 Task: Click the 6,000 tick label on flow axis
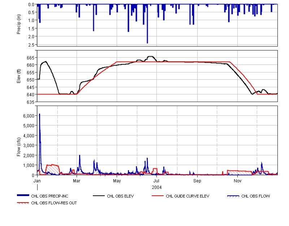coord(28,116)
